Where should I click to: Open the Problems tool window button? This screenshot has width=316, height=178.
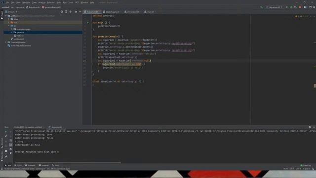[30, 166]
